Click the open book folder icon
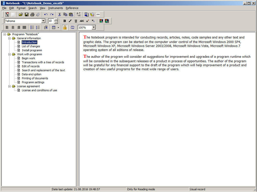 [92, 14]
